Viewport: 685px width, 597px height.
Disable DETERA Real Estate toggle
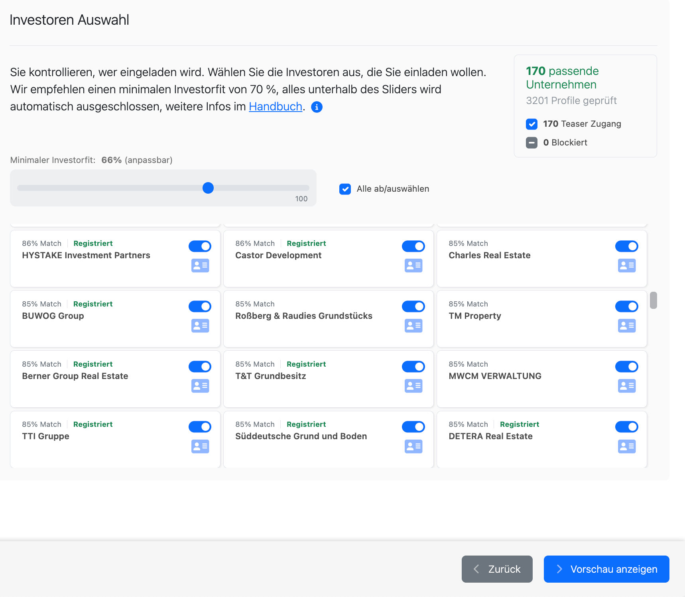pos(627,427)
